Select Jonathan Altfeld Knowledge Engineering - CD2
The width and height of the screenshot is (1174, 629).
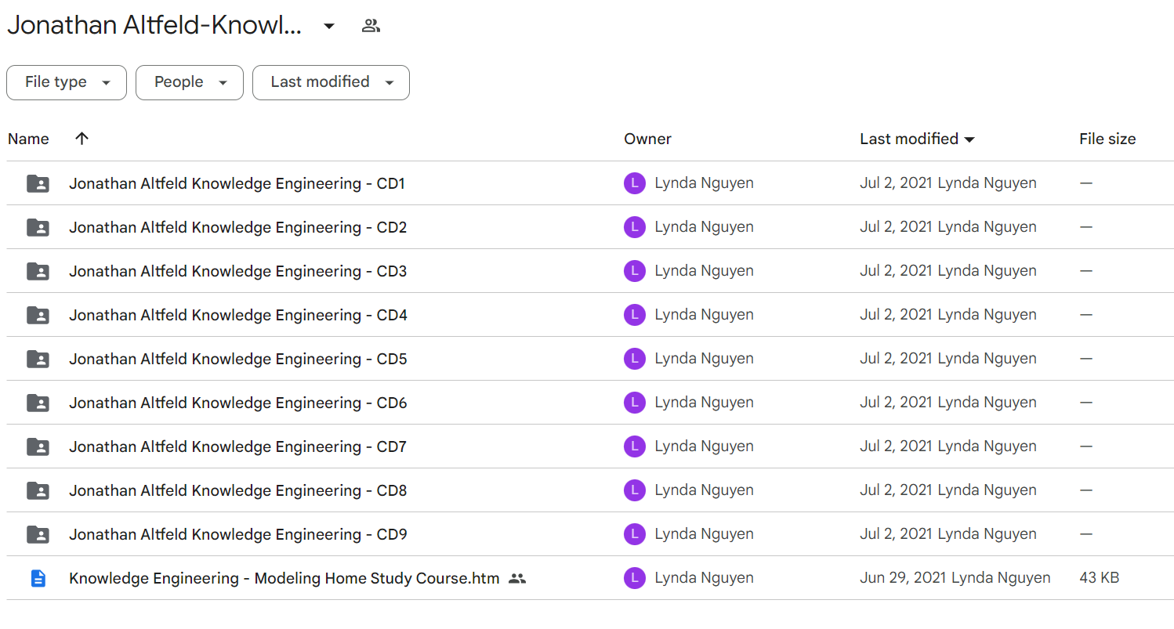[237, 228]
